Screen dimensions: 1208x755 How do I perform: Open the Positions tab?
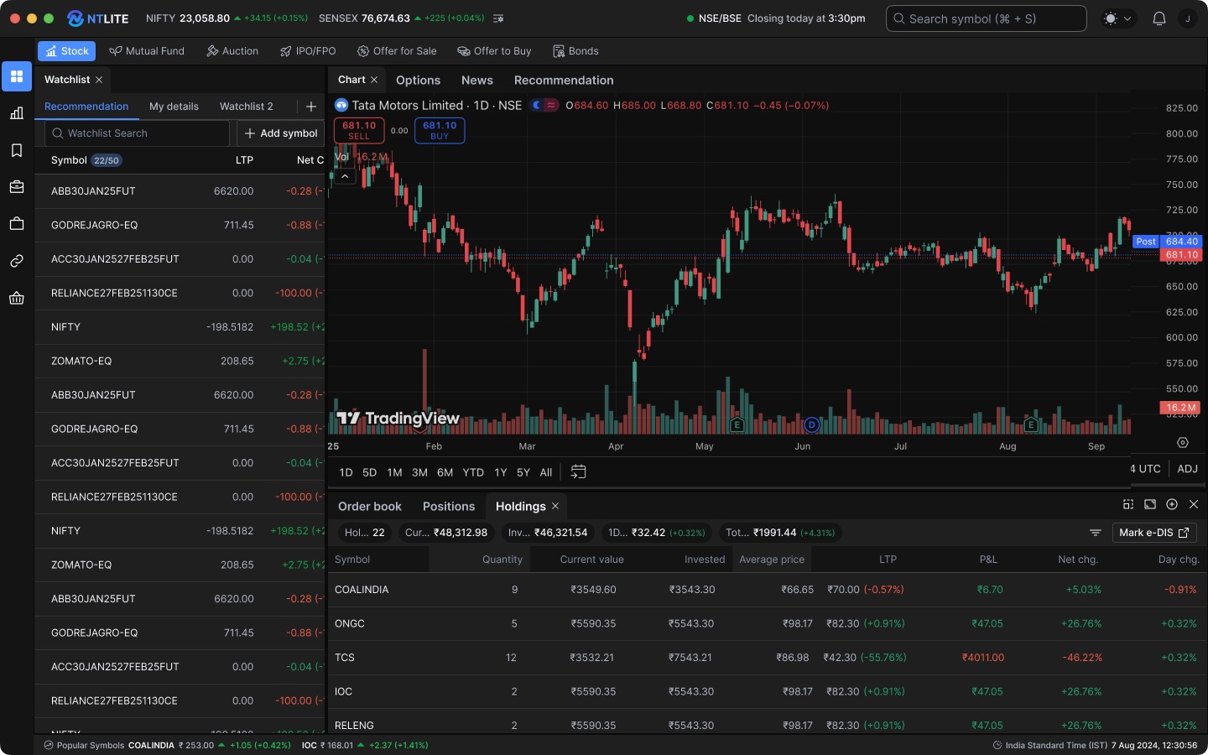click(449, 506)
